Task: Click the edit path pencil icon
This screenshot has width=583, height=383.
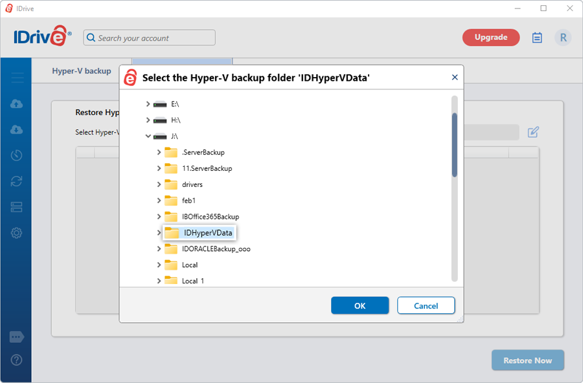Action: click(x=533, y=132)
